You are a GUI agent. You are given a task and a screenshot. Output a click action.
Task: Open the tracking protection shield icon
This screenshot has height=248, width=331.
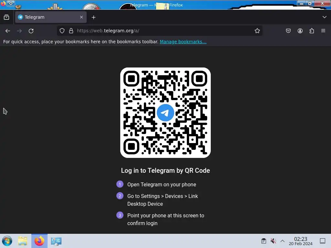click(62, 31)
